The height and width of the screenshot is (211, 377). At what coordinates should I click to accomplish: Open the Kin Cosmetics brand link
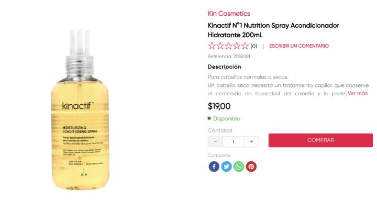[x=229, y=14]
